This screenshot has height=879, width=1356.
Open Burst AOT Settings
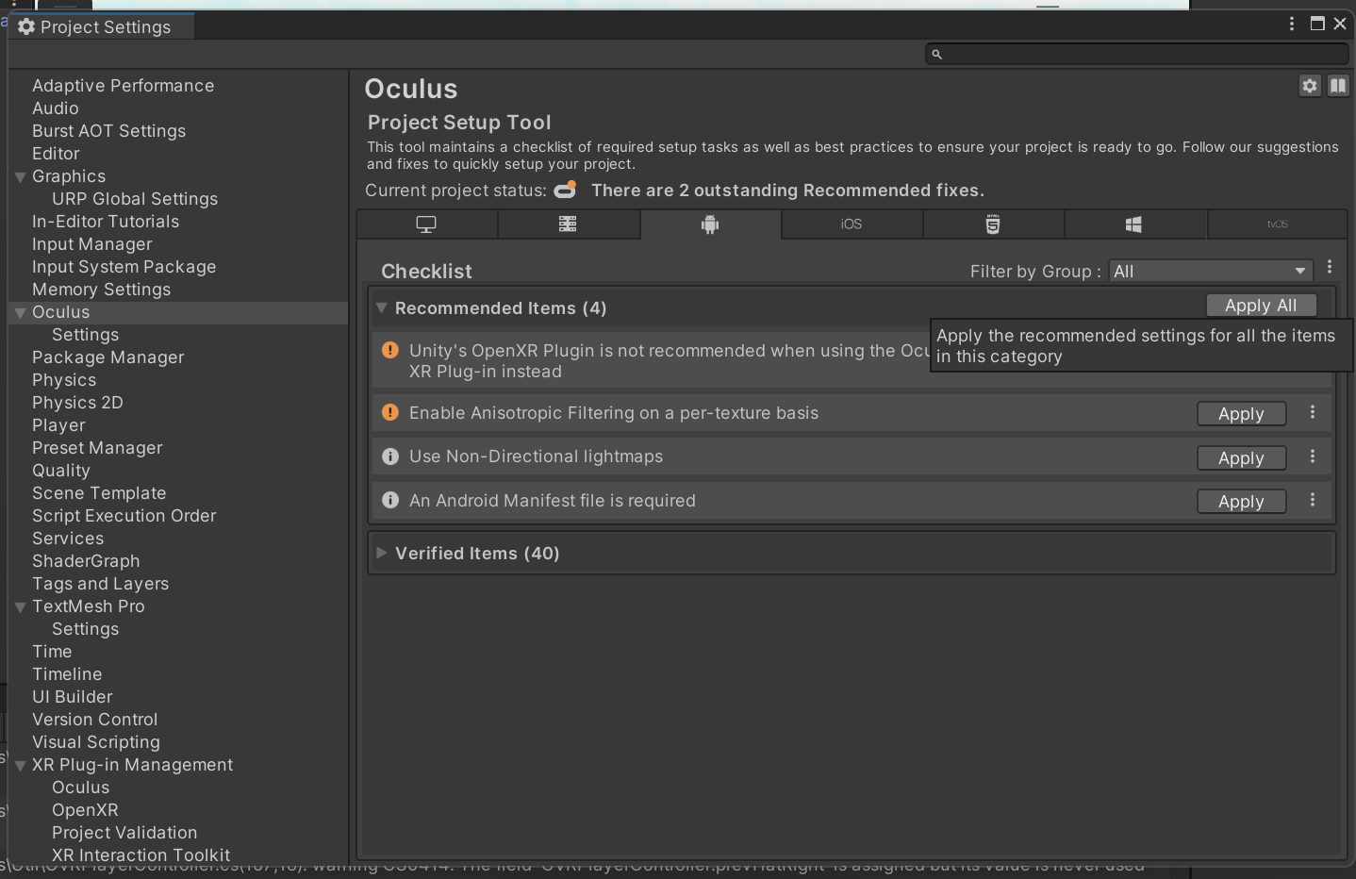[x=108, y=131]
